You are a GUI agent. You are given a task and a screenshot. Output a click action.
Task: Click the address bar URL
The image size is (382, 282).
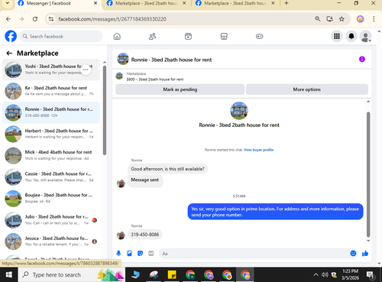pyautogui.click(x=112, y=19)
